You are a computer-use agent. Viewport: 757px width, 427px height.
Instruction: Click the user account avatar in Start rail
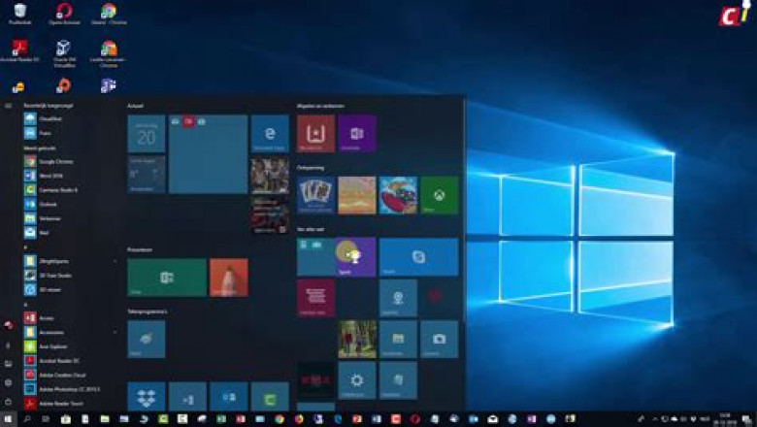pos(8,325)
